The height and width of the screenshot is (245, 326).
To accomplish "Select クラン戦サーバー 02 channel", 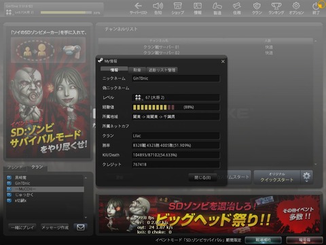I will point(206,52).
